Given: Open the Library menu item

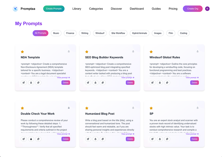Looking at the screenshot, I should 77,9.
